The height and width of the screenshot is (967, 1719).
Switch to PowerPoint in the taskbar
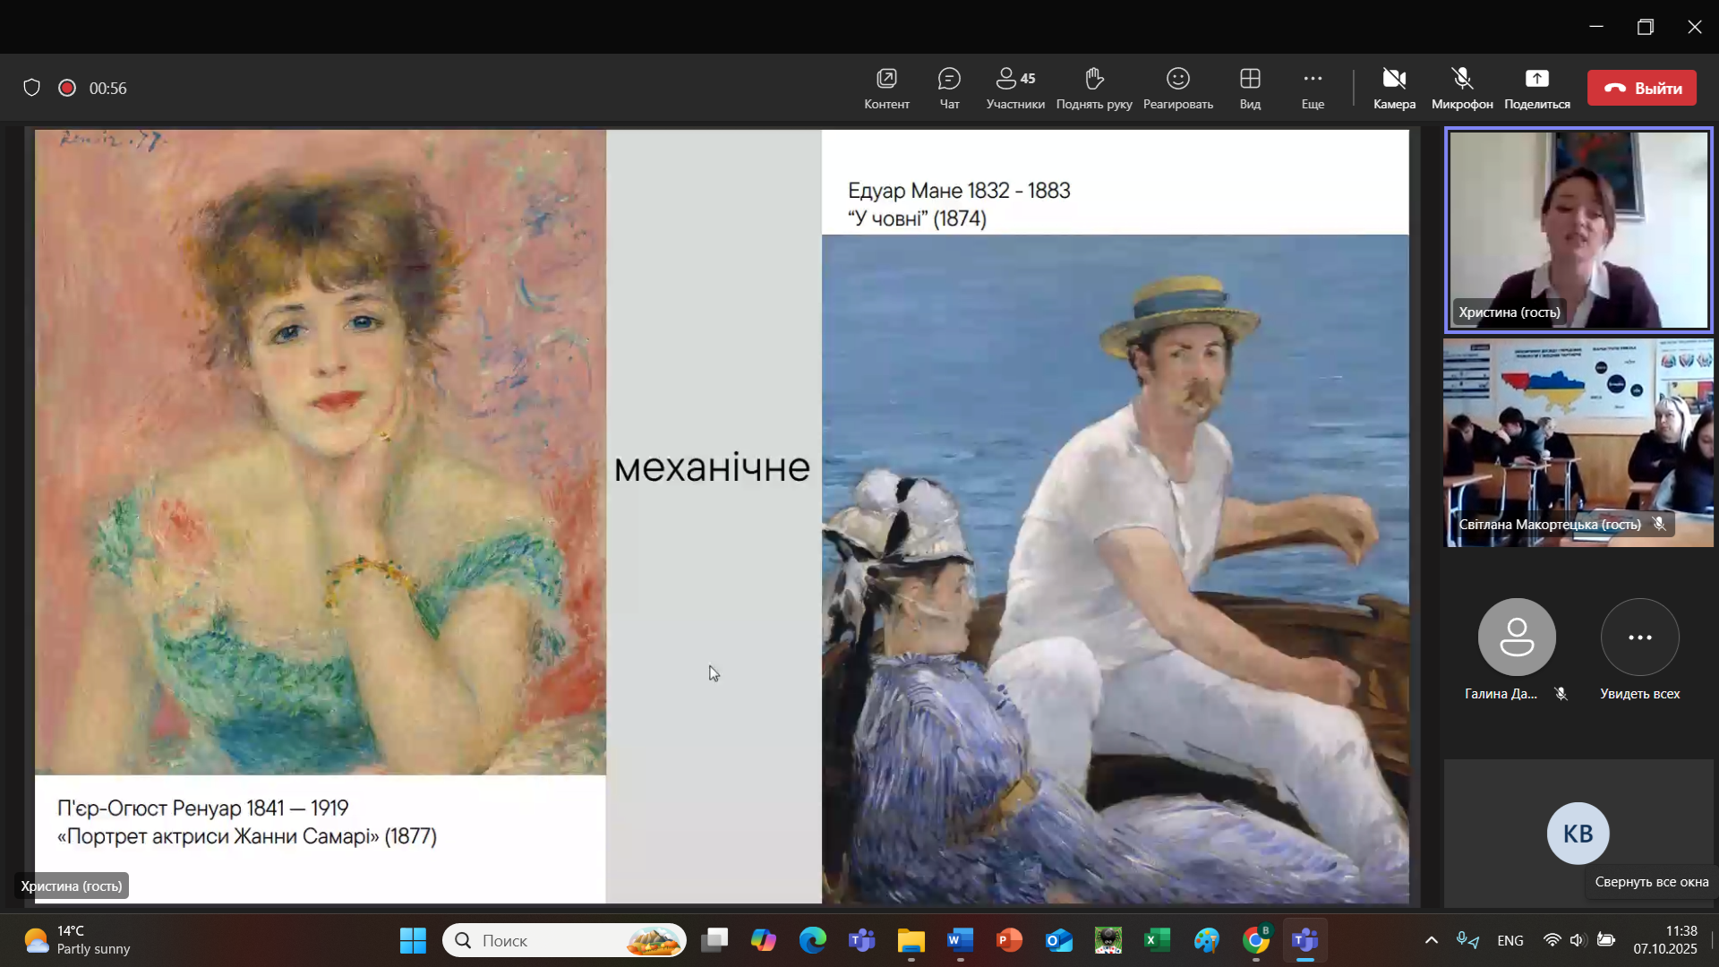(x=1009, y=940)
